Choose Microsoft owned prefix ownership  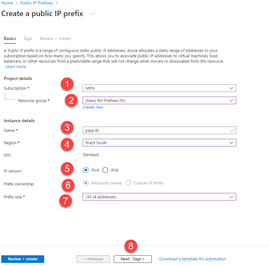pos(86,183)
